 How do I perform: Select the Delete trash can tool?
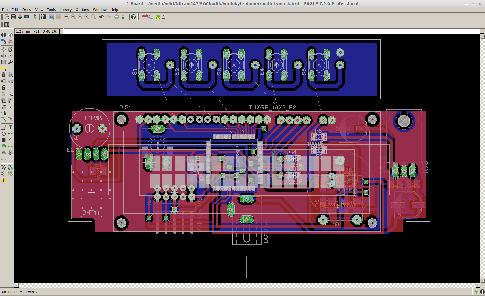pos(4,75)
